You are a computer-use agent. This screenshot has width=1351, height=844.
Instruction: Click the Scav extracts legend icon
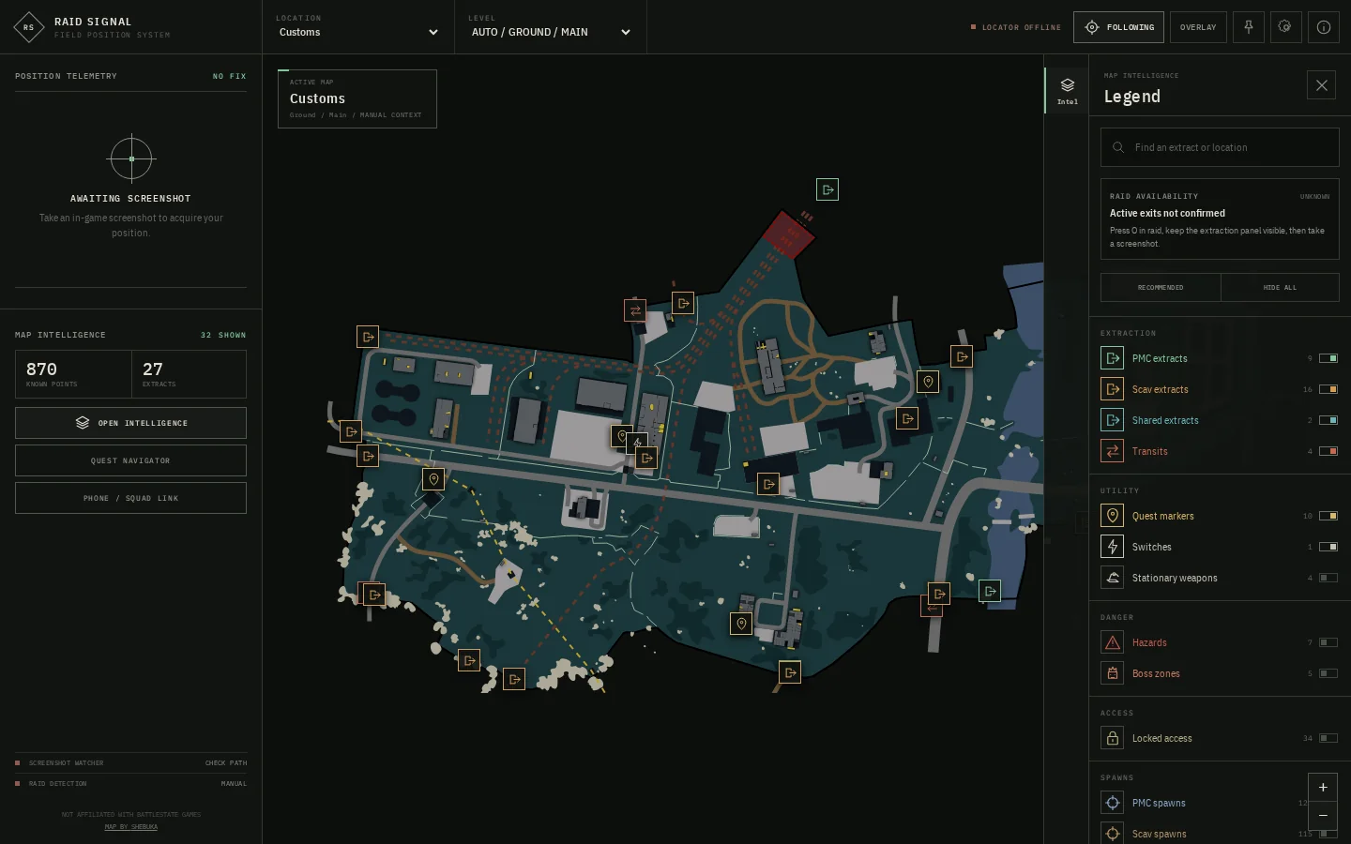(x=1112, y=389)
